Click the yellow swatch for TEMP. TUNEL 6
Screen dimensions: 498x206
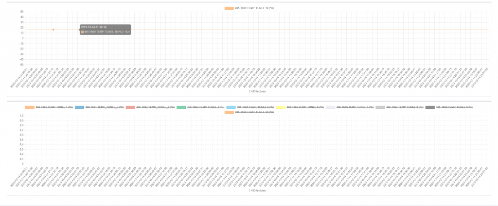[x=280, y=106]
